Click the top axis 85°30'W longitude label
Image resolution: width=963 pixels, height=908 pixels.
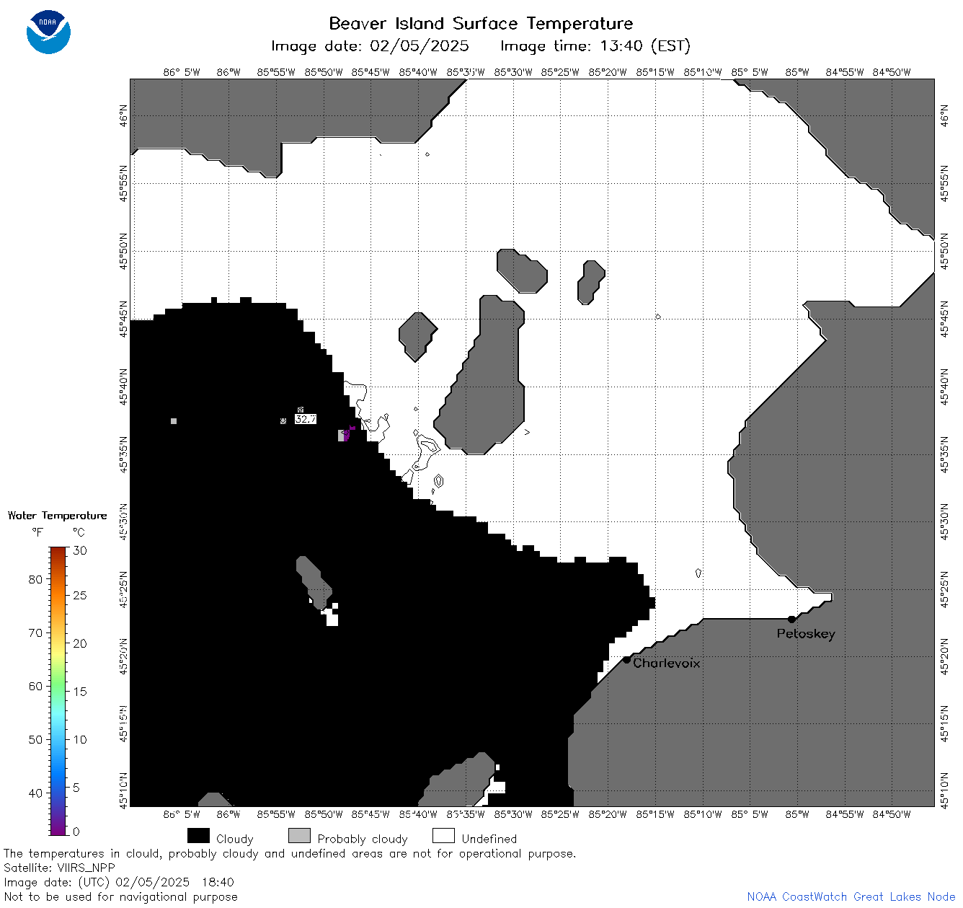click(513, 72)
